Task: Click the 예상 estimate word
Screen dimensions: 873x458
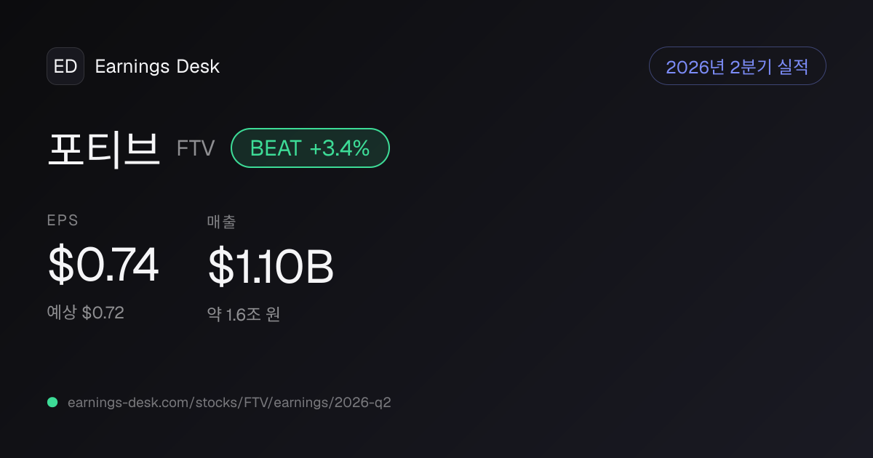Action: coord(62,313)
